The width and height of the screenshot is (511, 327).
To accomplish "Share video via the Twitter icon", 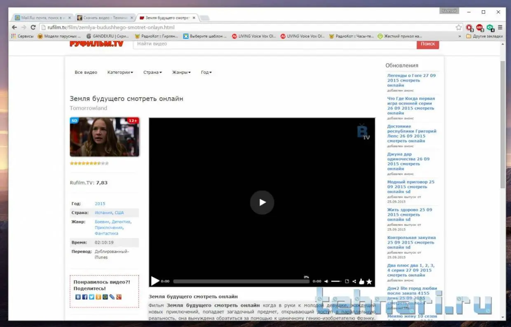I will click(x=91, y=297).
